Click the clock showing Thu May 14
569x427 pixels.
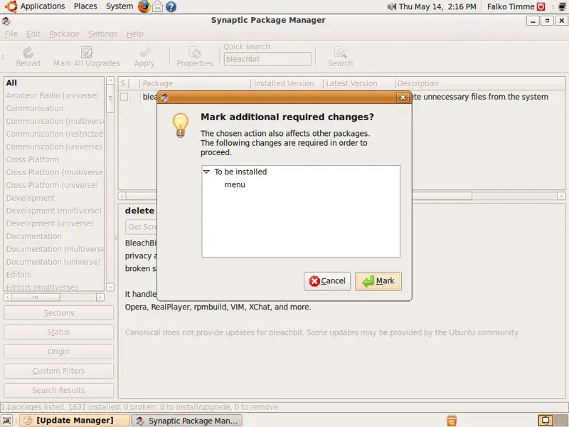tap(437, 6)
